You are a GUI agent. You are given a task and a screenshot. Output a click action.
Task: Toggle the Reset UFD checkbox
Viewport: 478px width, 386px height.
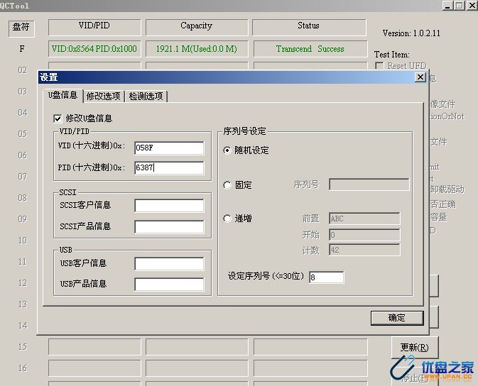pos(379,66)
